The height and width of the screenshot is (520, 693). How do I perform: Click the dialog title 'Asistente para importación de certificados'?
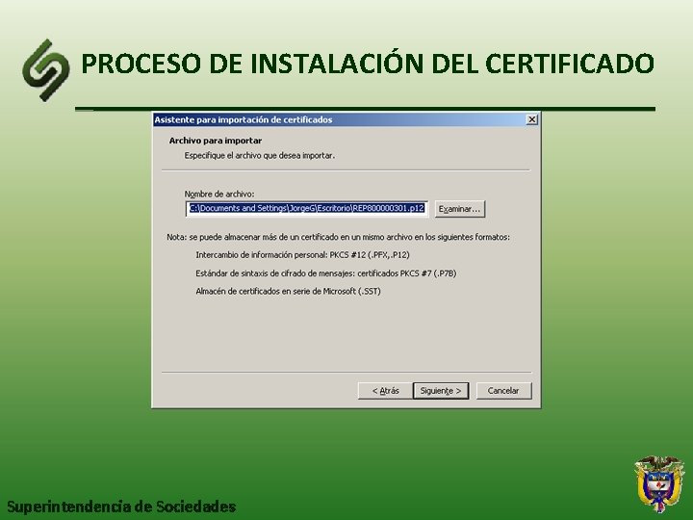tap(244, 119)
